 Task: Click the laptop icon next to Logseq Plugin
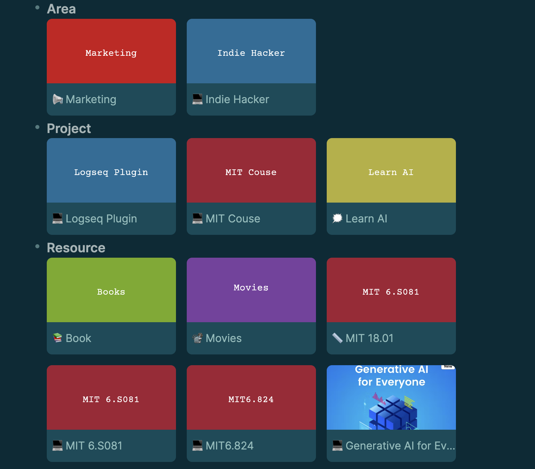tap(58, 219)
